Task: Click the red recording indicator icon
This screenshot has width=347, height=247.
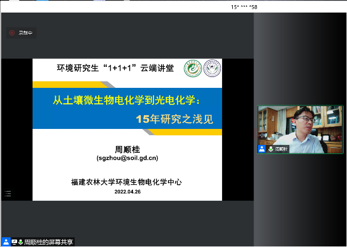Action: 11,33
